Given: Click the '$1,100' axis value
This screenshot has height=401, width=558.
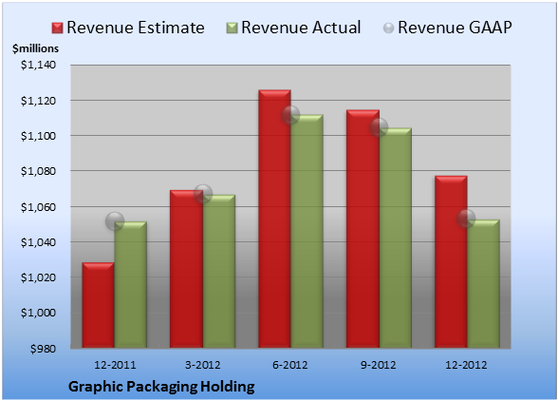Looking at the screenshot, I should pyautogui.click(x=38, y=136).
